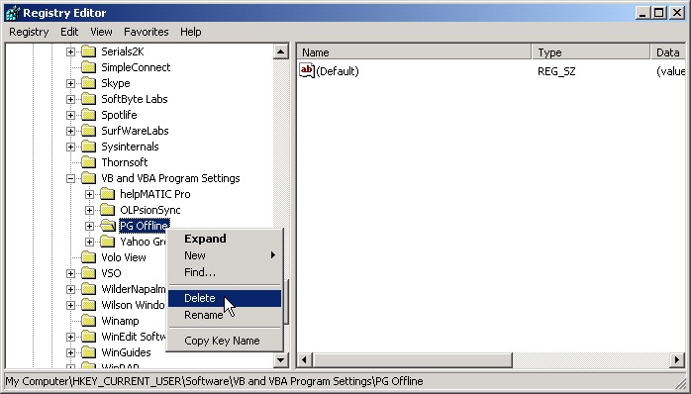Viewport: 691px width, 394px height.
Task: Click the Data column header
Action: pos(668,52)
